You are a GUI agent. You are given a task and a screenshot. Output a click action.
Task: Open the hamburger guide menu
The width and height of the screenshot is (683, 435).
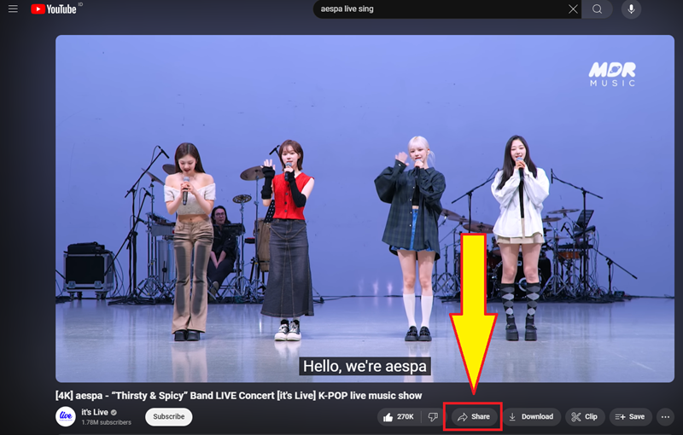click(x=13, y=9)
